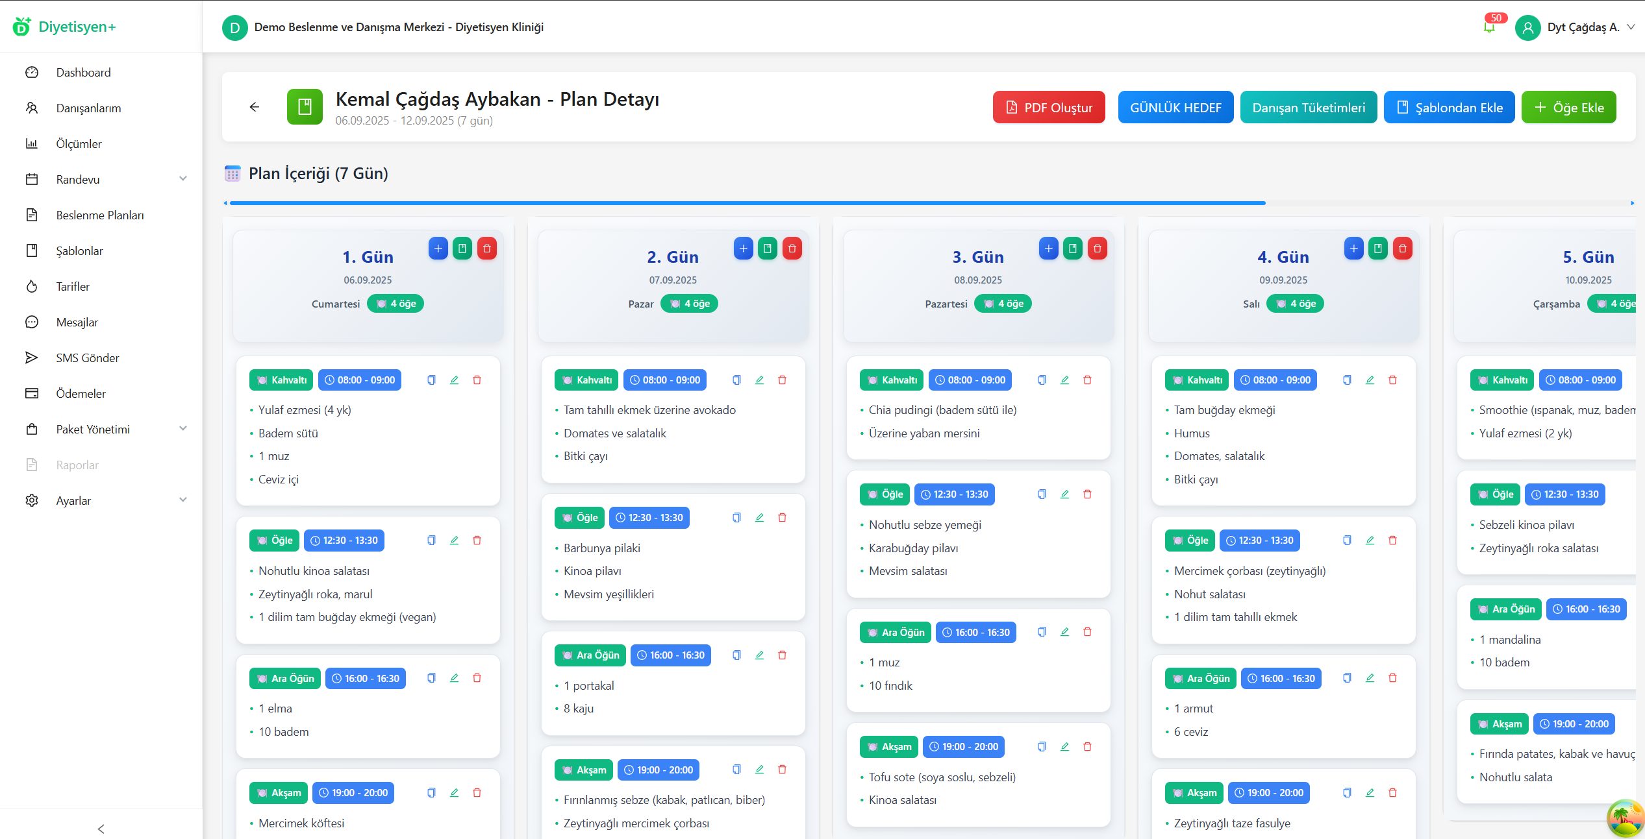Delete 3. Gün with the red trash button

pyautogui.click(x=1097, y=249)
